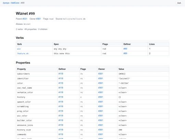
Task: Open owner #361 for identifier property
Action: 100,78
